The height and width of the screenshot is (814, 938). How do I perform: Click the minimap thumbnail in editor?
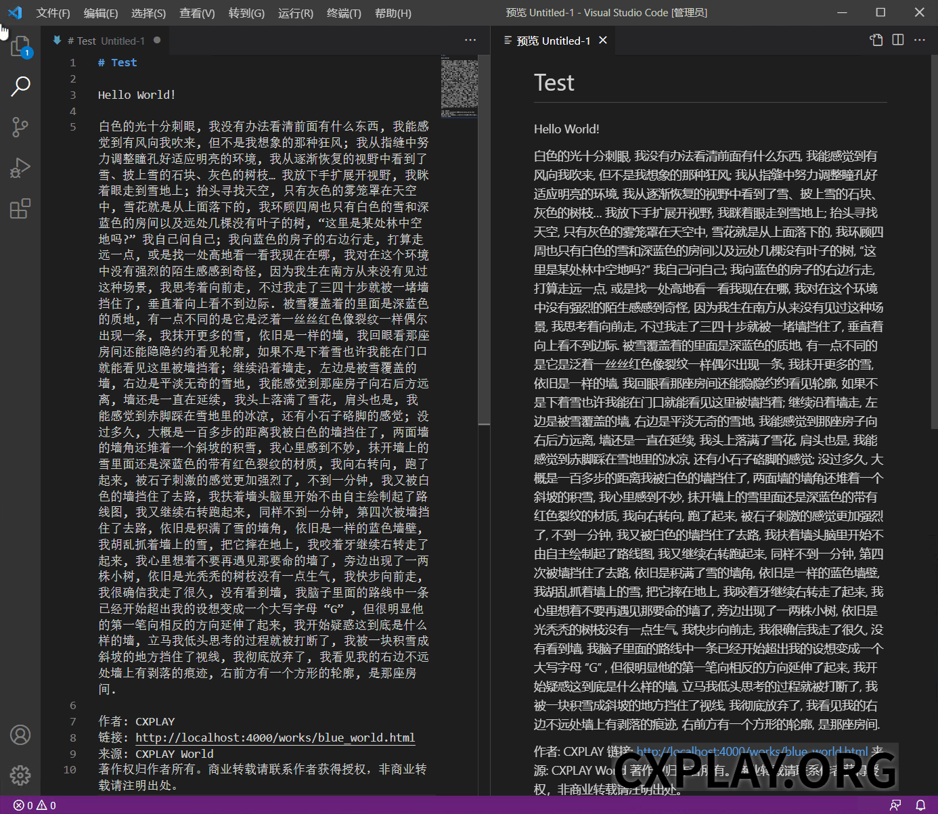coord(459,87)
